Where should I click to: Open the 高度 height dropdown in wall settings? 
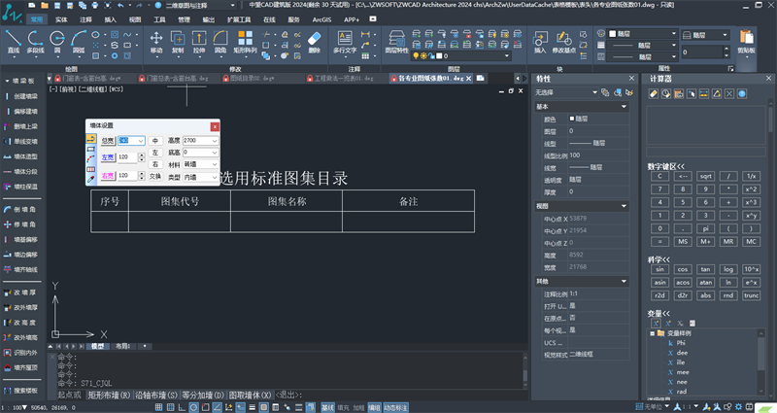[200, 141]
